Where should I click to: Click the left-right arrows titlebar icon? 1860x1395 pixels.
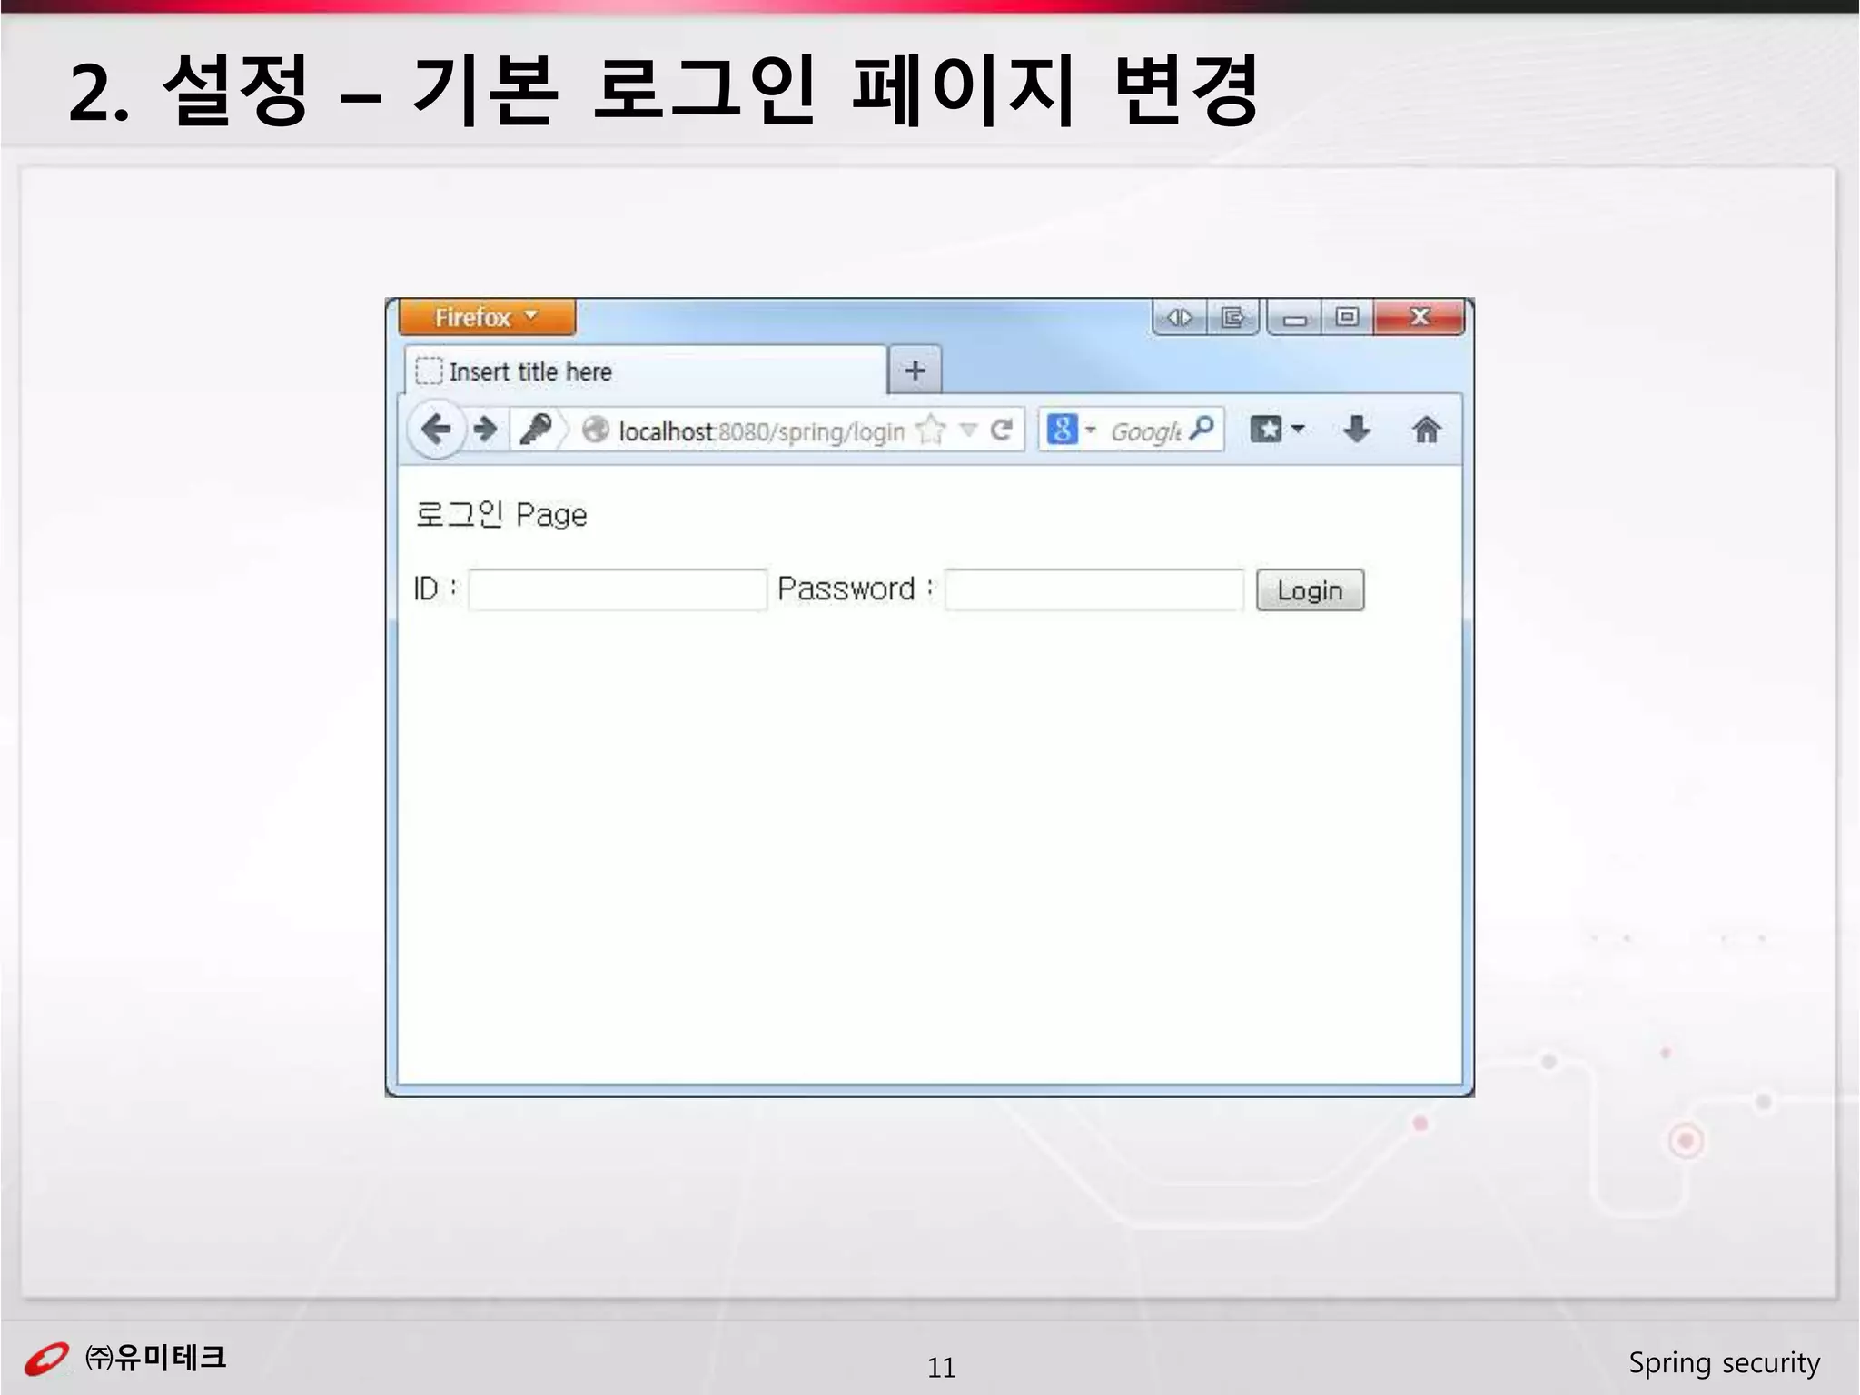click(x=1180, y=317)
